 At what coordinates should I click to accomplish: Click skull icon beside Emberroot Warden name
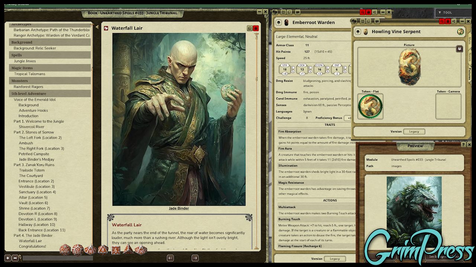click(x=279, y=23)
